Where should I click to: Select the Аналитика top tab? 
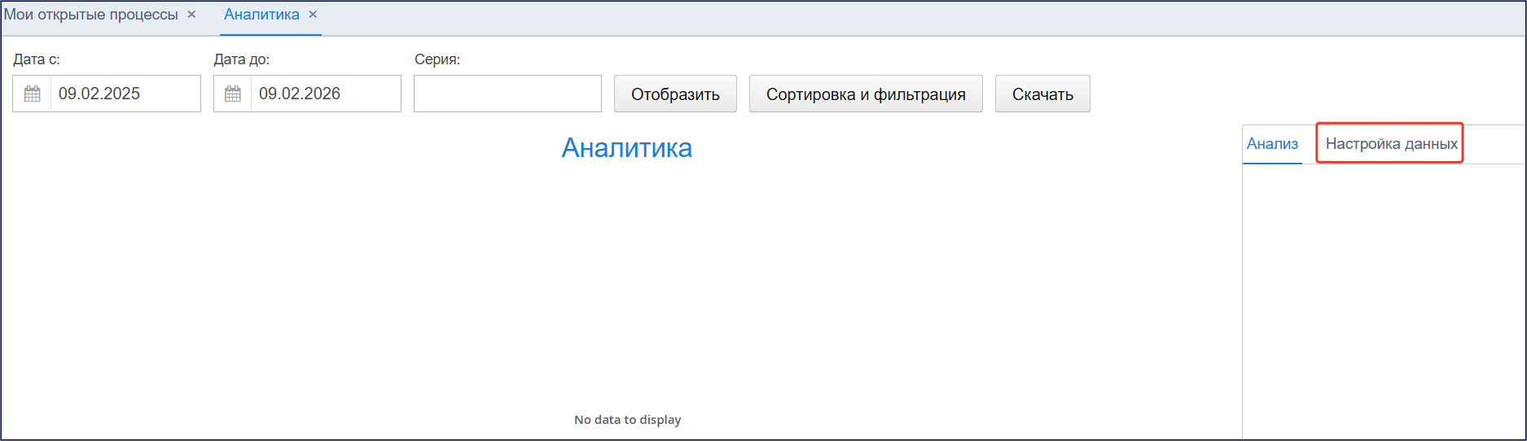(261, 15)
